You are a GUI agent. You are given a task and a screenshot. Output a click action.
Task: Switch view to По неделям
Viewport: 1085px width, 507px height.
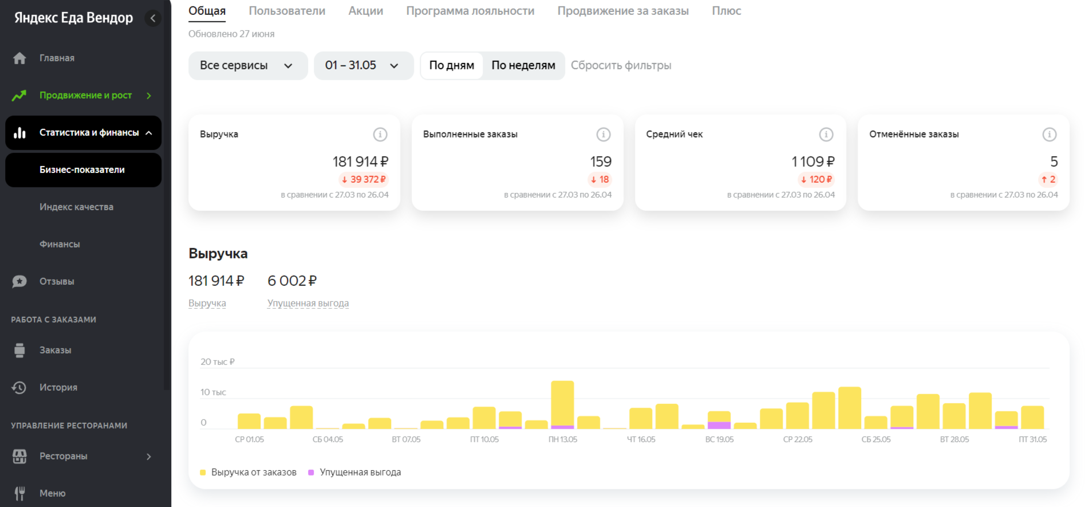(523, 65)
